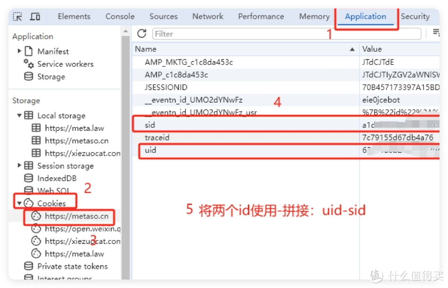Collapse the Cookies tree arrow
Screen dimensions: 448x288
click(x=19, y=203)
